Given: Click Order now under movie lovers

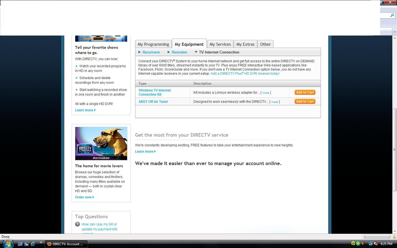Looking at the screenshot, I should click(x=84, y=197).
